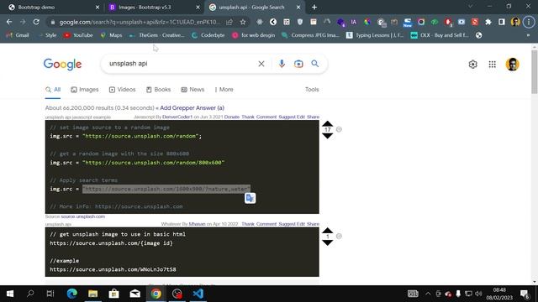Select the News search filter
This screenshot has height=302, width=538.
(x=193, y=90)
